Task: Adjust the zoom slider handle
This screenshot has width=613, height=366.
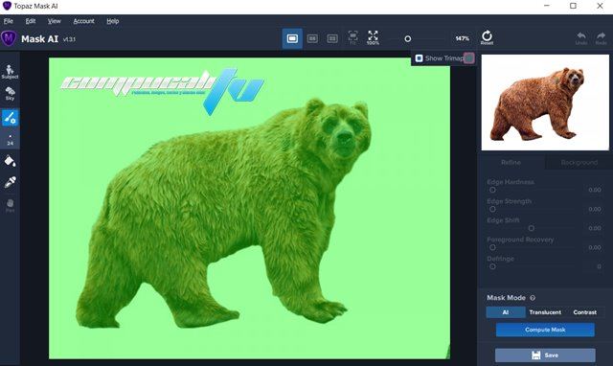Action: pos(408,38)
